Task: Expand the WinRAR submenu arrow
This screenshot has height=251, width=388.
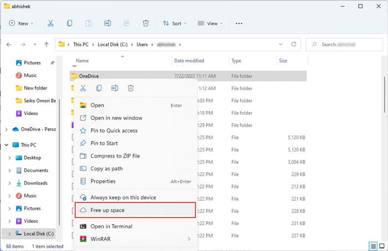Action: tap(189, 239)
